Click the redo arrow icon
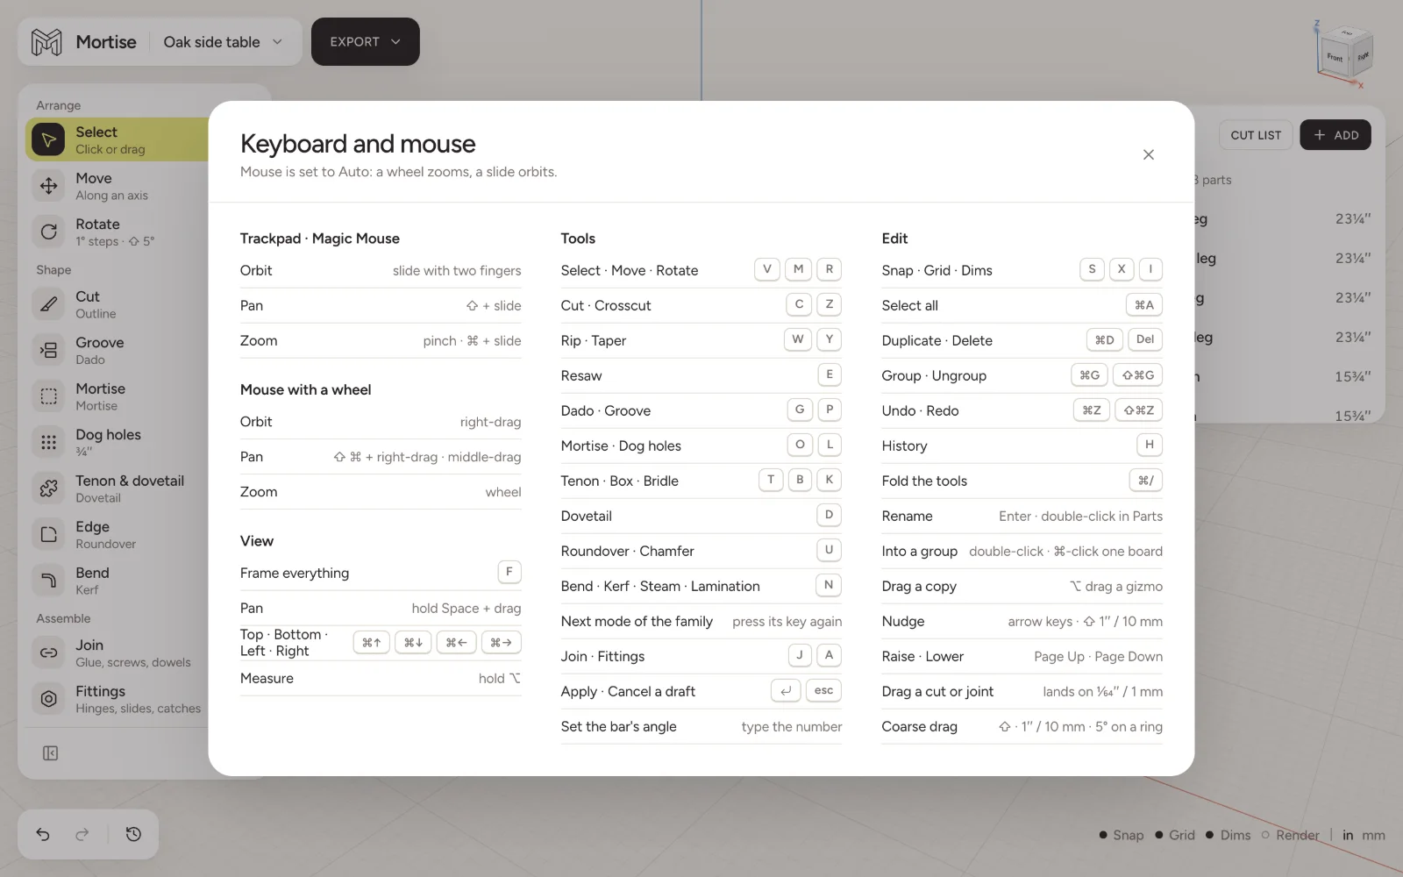The width and height of the screenshot is (1403, 877). tap(82, 835)
